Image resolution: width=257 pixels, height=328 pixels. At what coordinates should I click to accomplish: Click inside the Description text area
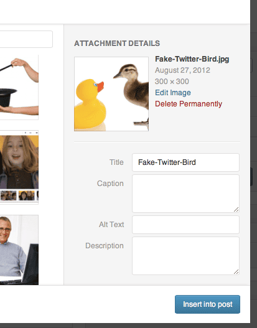click(185, 256)
